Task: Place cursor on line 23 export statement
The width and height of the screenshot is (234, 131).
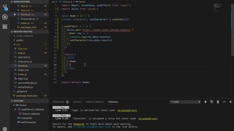Action: coord(76,83)
